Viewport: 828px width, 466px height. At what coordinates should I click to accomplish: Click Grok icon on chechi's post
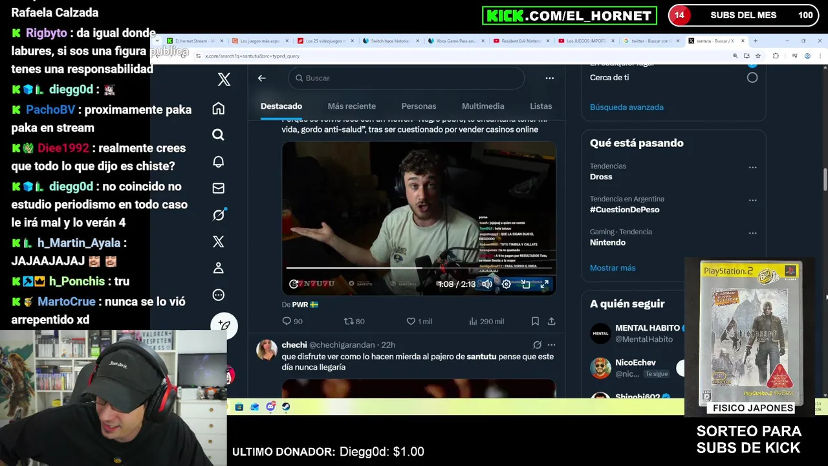[x=537, y=345]
